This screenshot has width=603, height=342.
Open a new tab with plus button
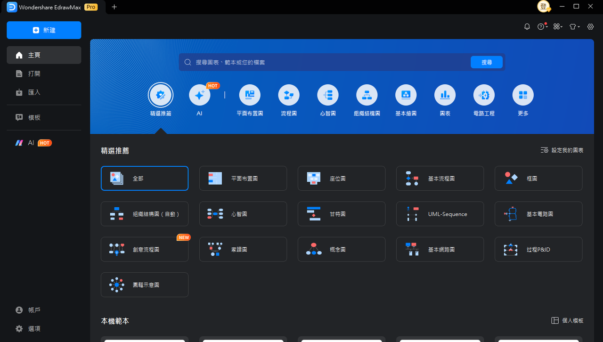[114, 7]
